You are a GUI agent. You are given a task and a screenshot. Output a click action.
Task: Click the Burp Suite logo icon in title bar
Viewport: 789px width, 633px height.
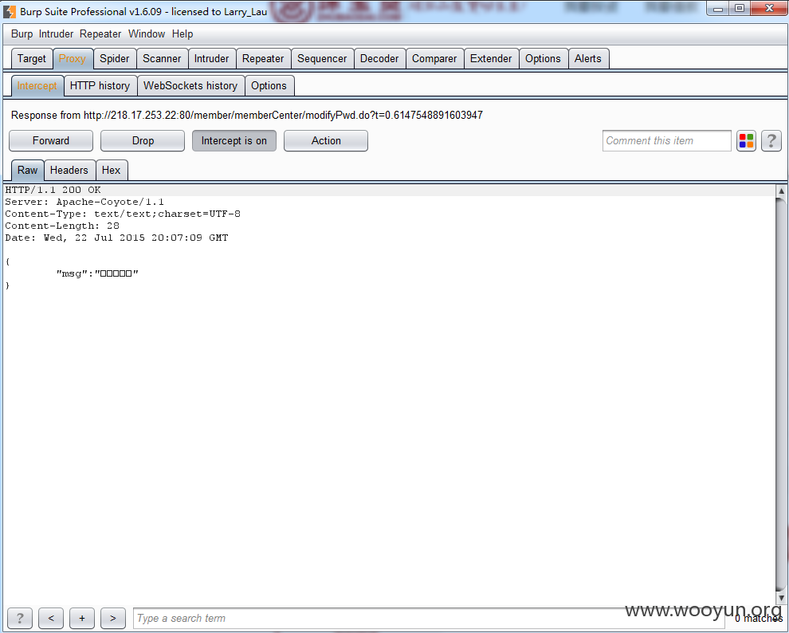(x=9, y=12)
